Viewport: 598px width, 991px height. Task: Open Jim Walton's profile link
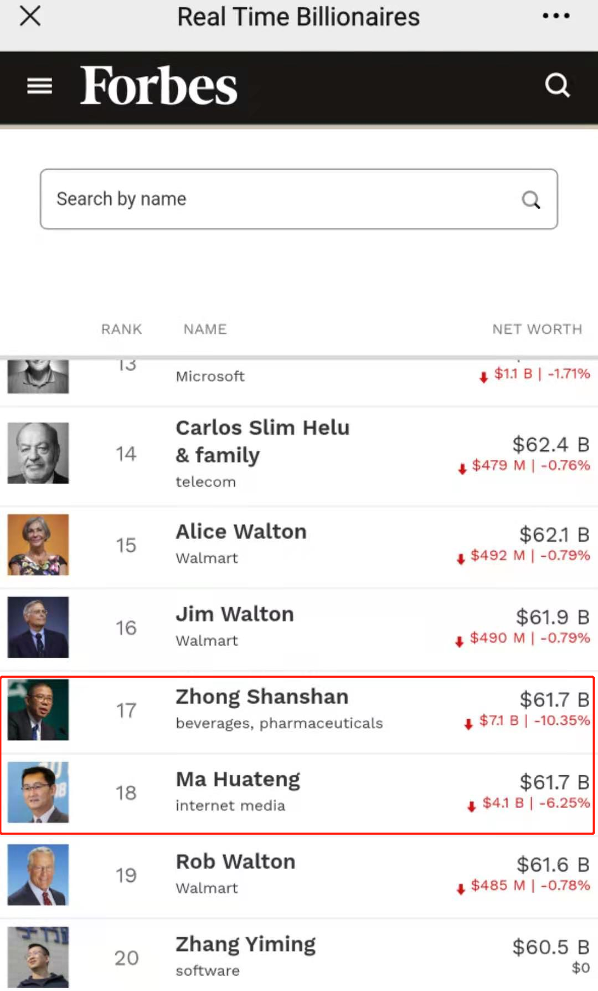[x=235, y=614]
